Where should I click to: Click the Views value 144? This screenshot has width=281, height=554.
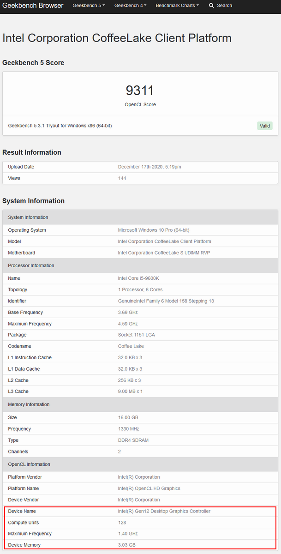tap(122, 178)
